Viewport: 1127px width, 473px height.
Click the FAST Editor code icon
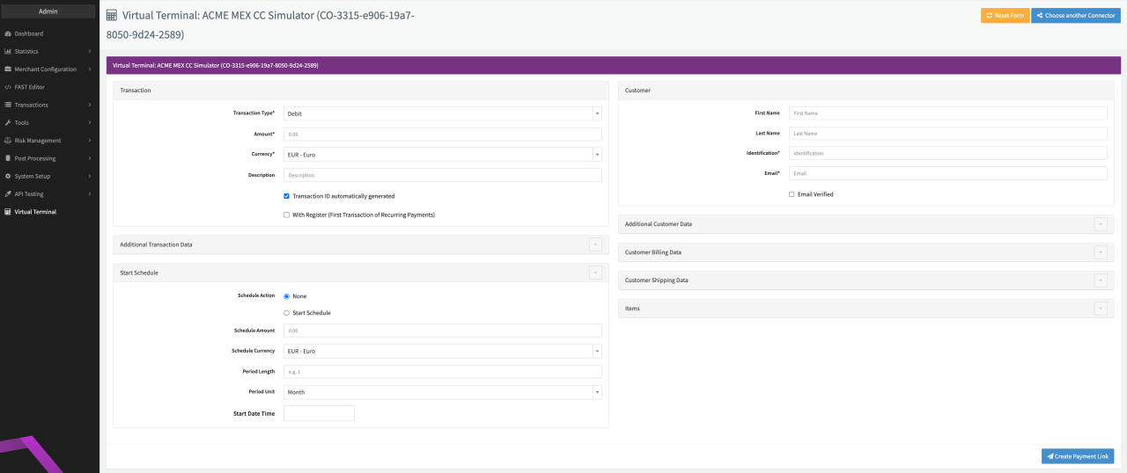coord(8,87)
